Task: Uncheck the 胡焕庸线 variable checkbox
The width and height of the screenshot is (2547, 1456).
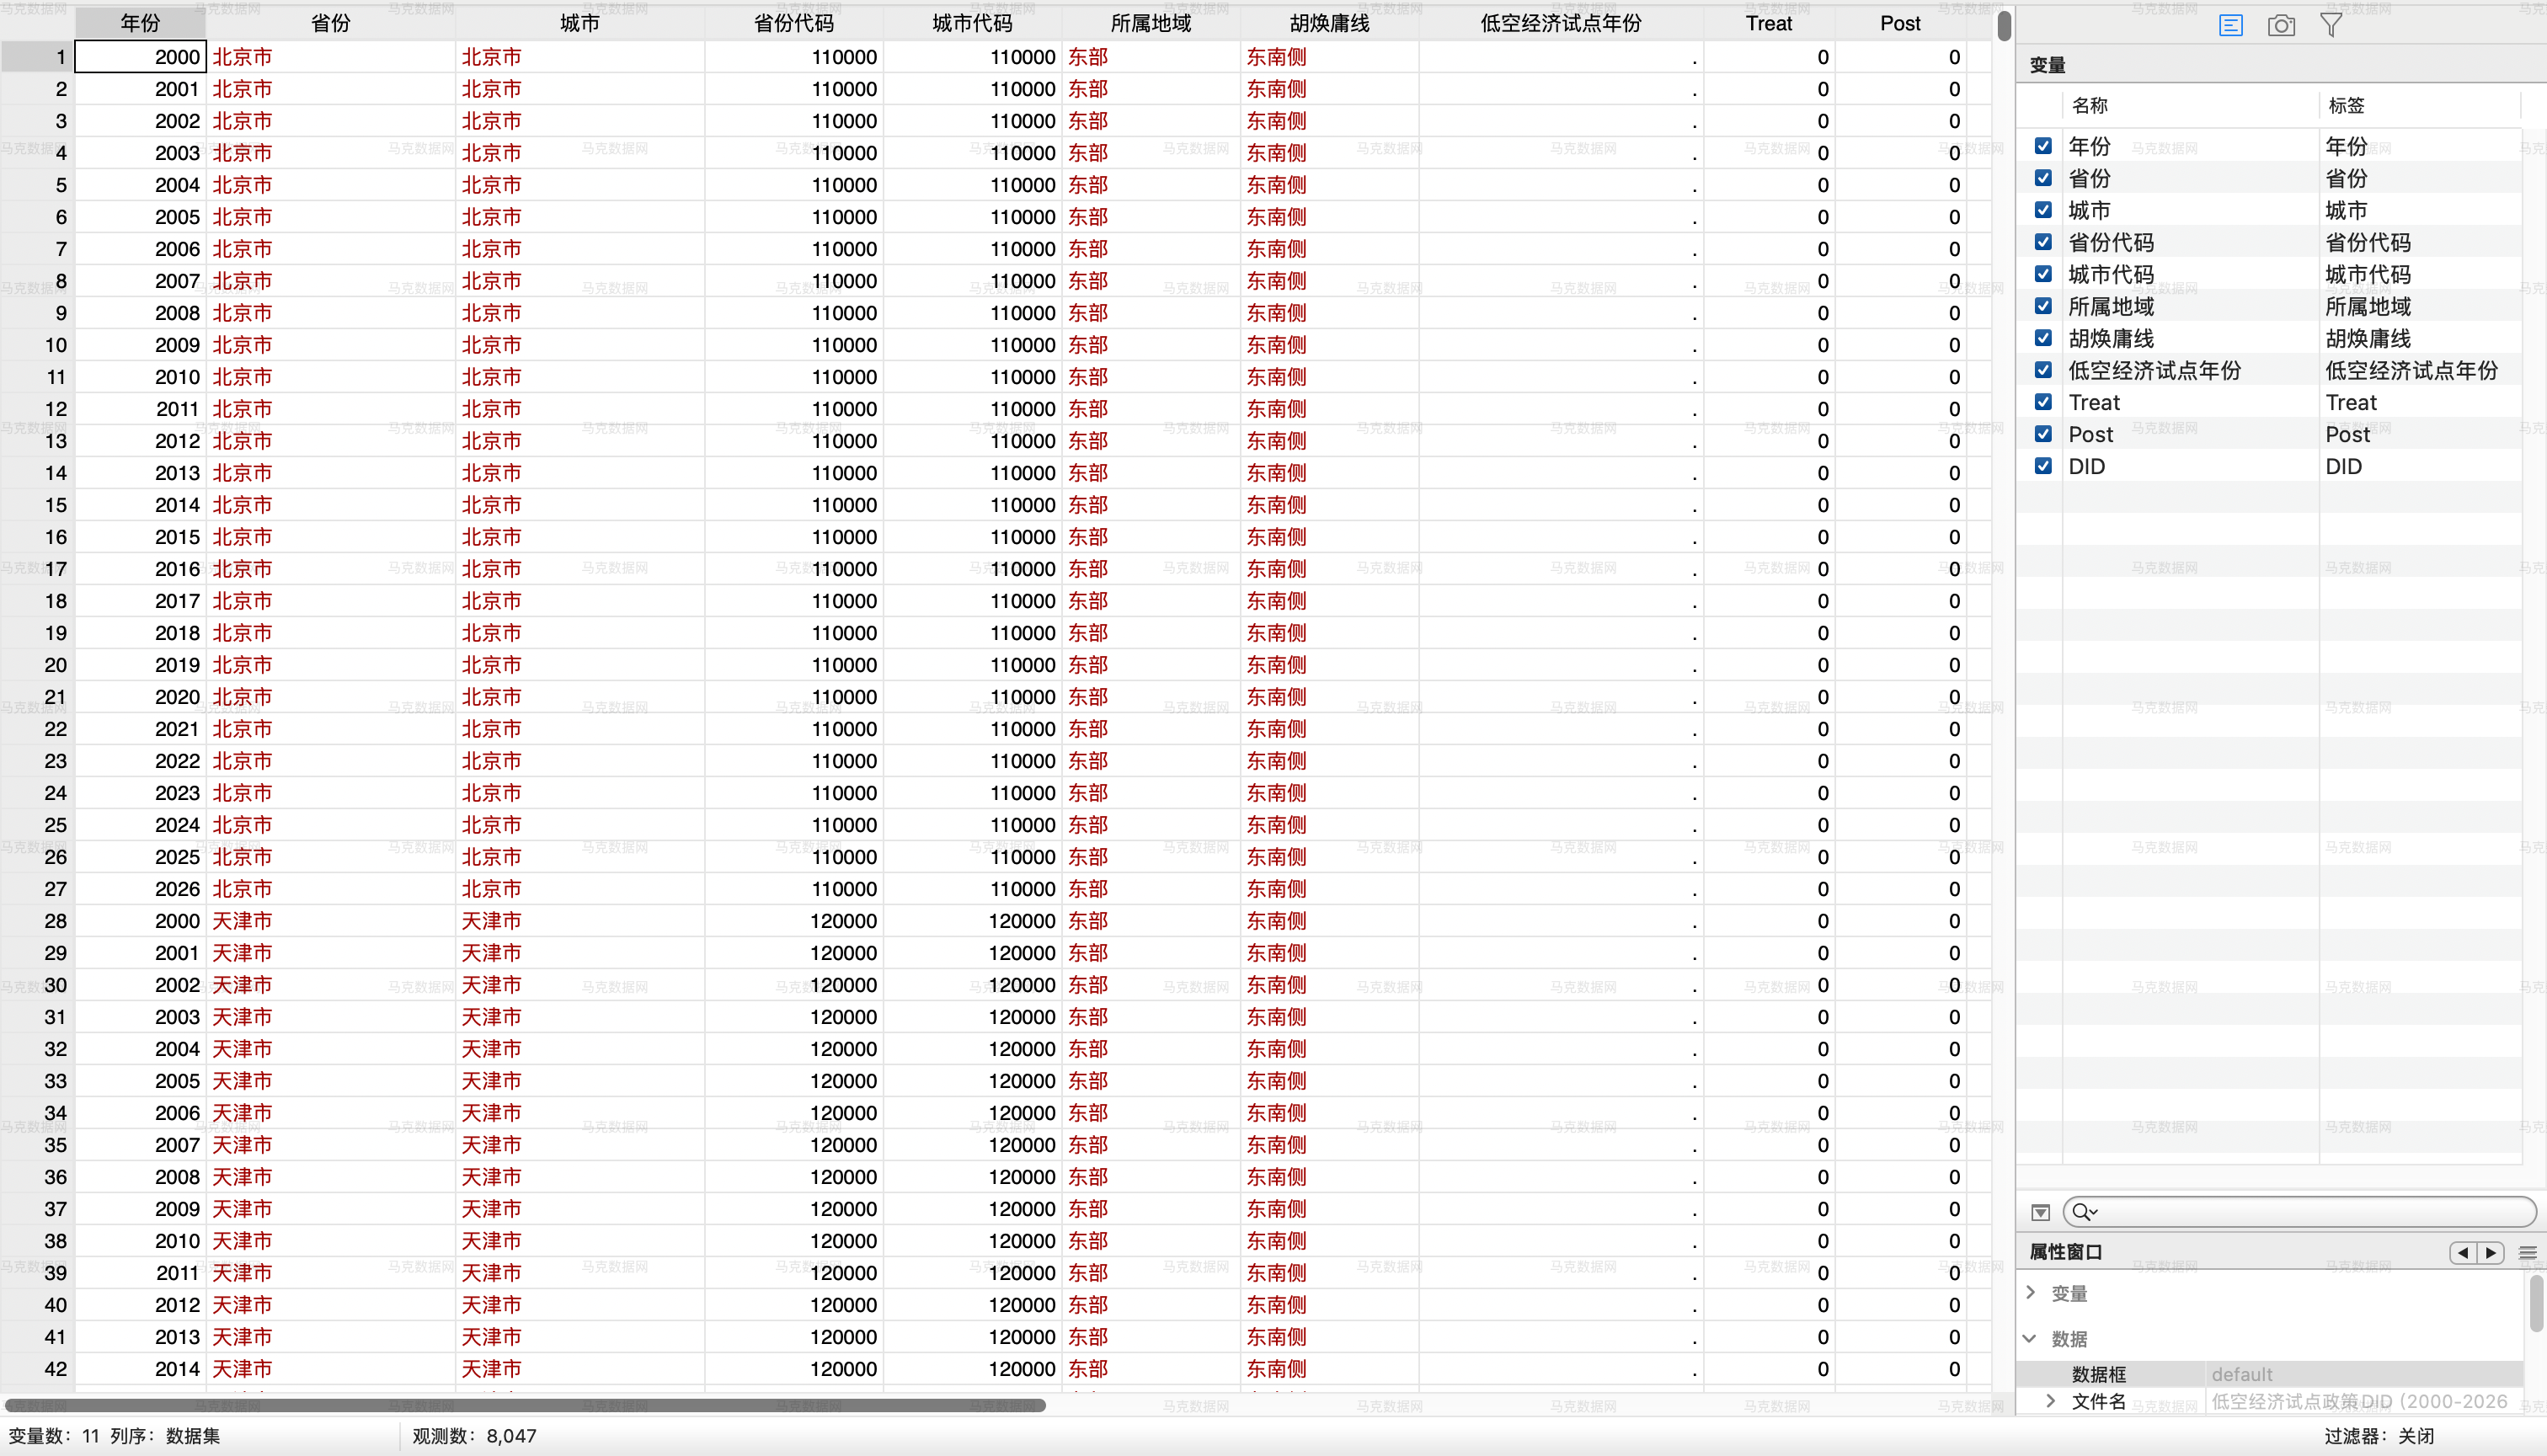Action: coord(2043,338)
